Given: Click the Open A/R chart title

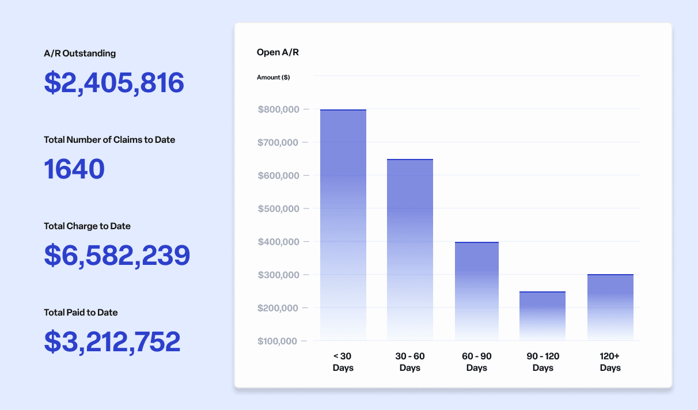Looking at the screenshot, I should coord(278,52).
